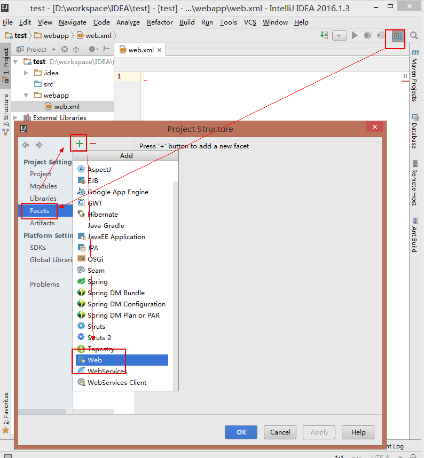Expand External Libraries node
Image resolution: width=424 pixels, height=458 pixels.
click(x=16, y=118)
